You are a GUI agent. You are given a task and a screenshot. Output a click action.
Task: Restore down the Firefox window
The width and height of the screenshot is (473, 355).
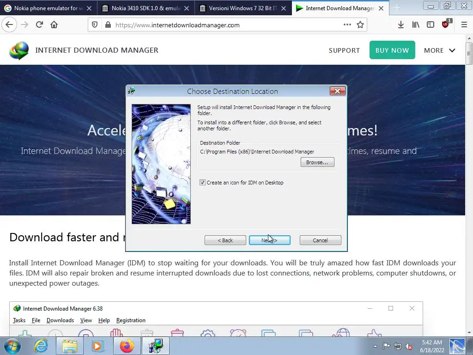(447, 5)
